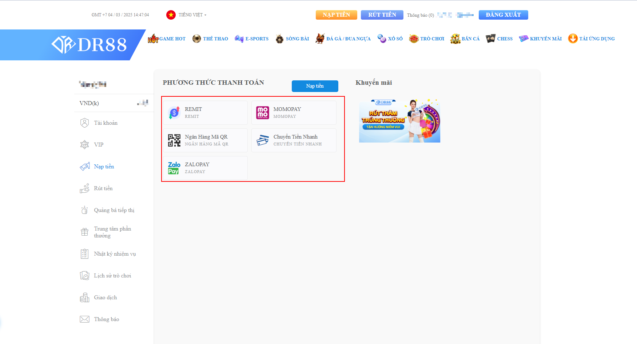Select the REMIT payment method
Image resolution: width=637 pixels, height=344 pixels.
tap(206, 113)
